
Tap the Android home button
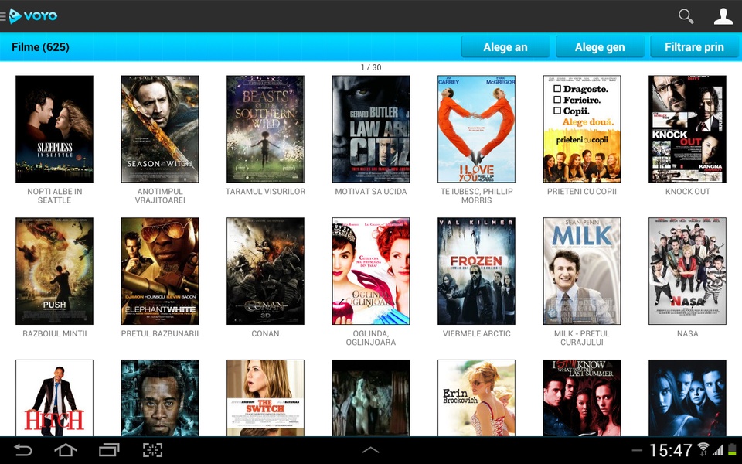click(66, 450)
